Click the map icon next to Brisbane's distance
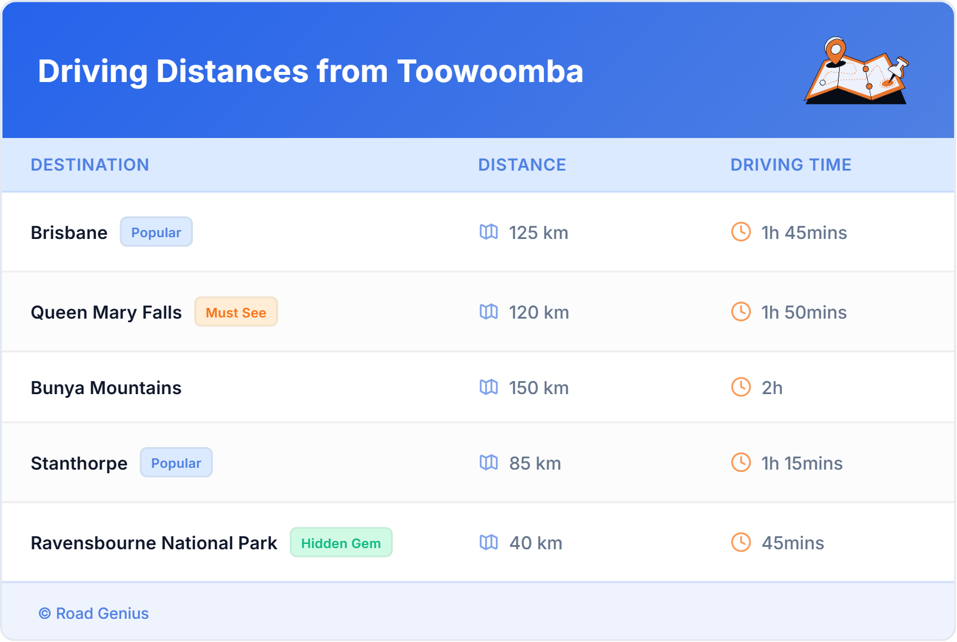 tap(489, 233)
